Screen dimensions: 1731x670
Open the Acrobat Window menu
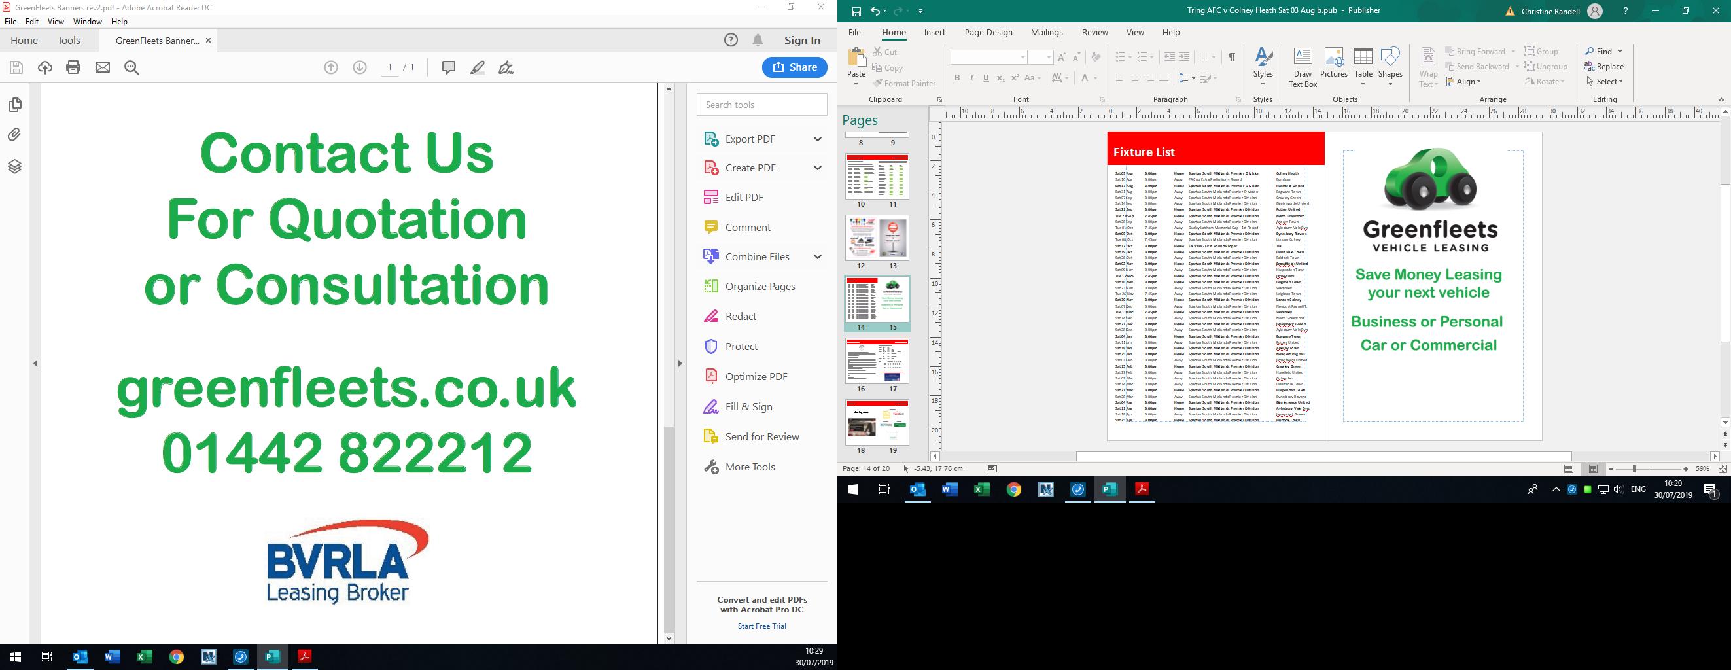[88, 22]
